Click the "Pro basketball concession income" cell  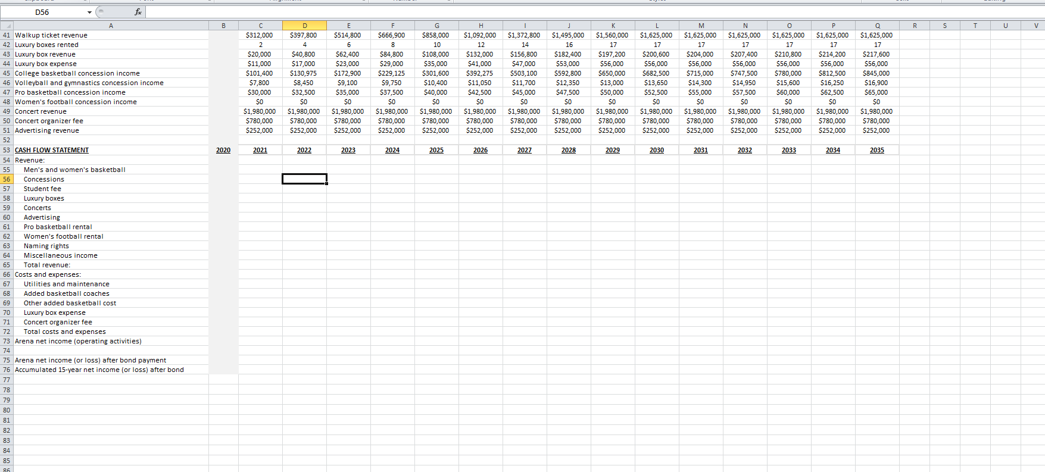[x=111, y=92]
